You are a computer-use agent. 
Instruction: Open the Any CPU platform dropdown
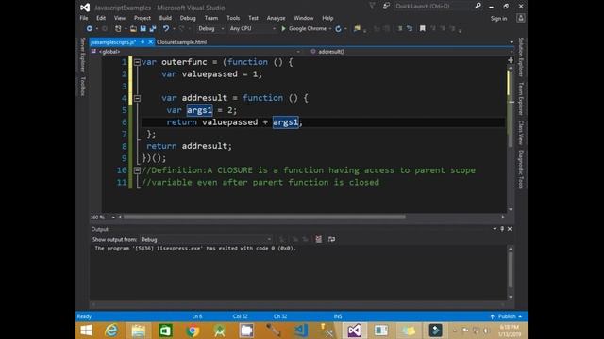[x=252, y=29]
